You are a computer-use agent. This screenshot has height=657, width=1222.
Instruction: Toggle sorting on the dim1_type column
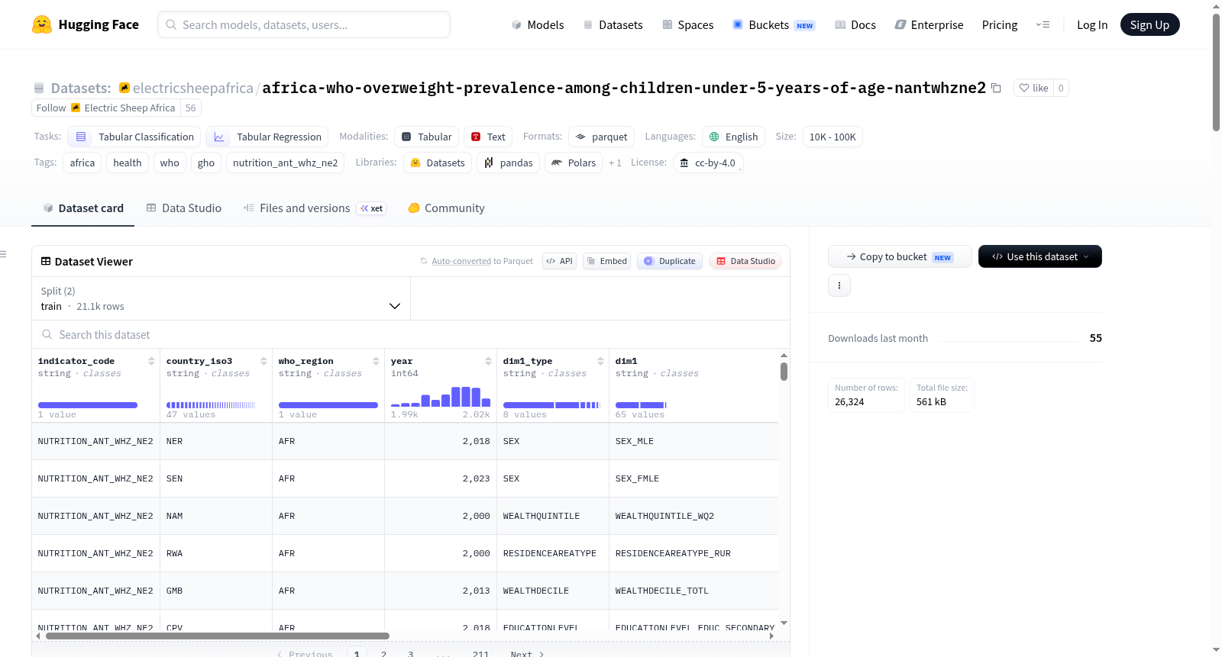pos(600,361)
